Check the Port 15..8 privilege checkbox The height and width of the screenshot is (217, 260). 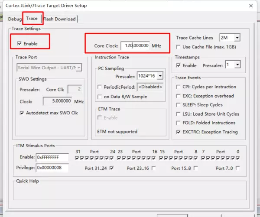(x=196, y=168)
